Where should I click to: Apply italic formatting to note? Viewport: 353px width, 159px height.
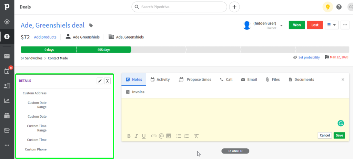coord(136,136)
